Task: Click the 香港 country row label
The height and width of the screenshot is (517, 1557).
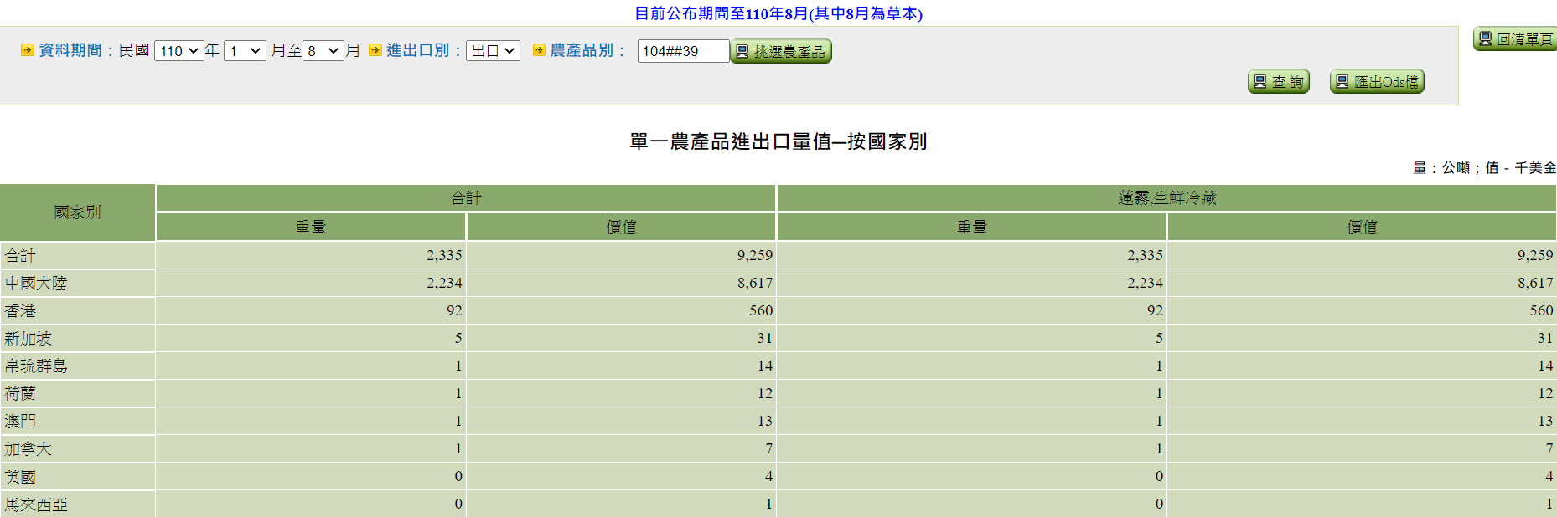Action: click(x=21, y=311)
